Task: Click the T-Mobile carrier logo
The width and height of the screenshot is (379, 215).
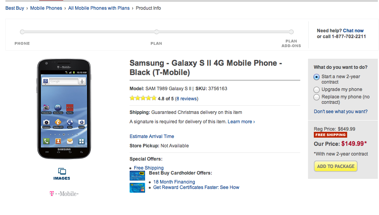Action: click(x=64, y=193)
